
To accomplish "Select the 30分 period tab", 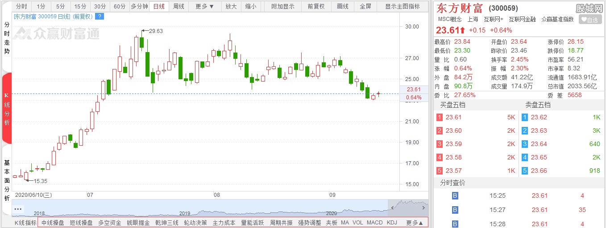I will pos(100,6).
